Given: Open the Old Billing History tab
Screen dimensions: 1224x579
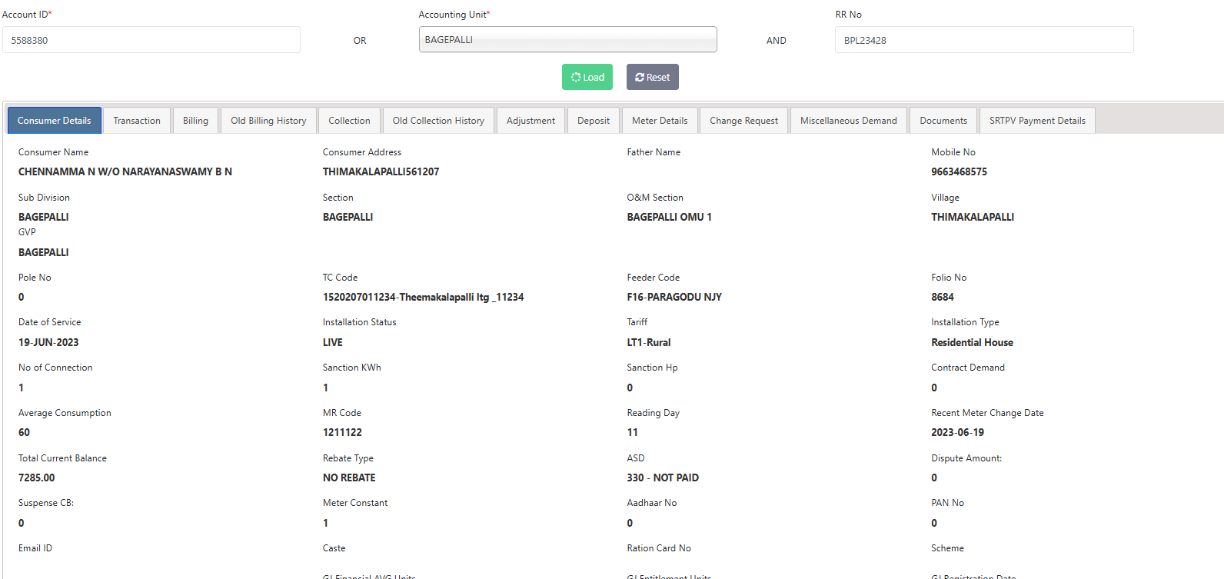Looking at the screenshot, I should (268, 121).
